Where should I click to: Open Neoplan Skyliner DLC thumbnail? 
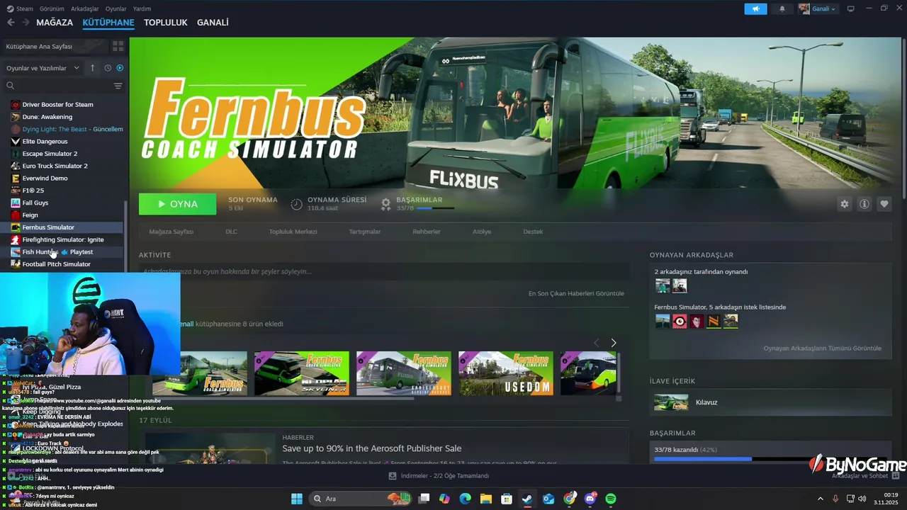pyautogui.click(x=302, y=373)
